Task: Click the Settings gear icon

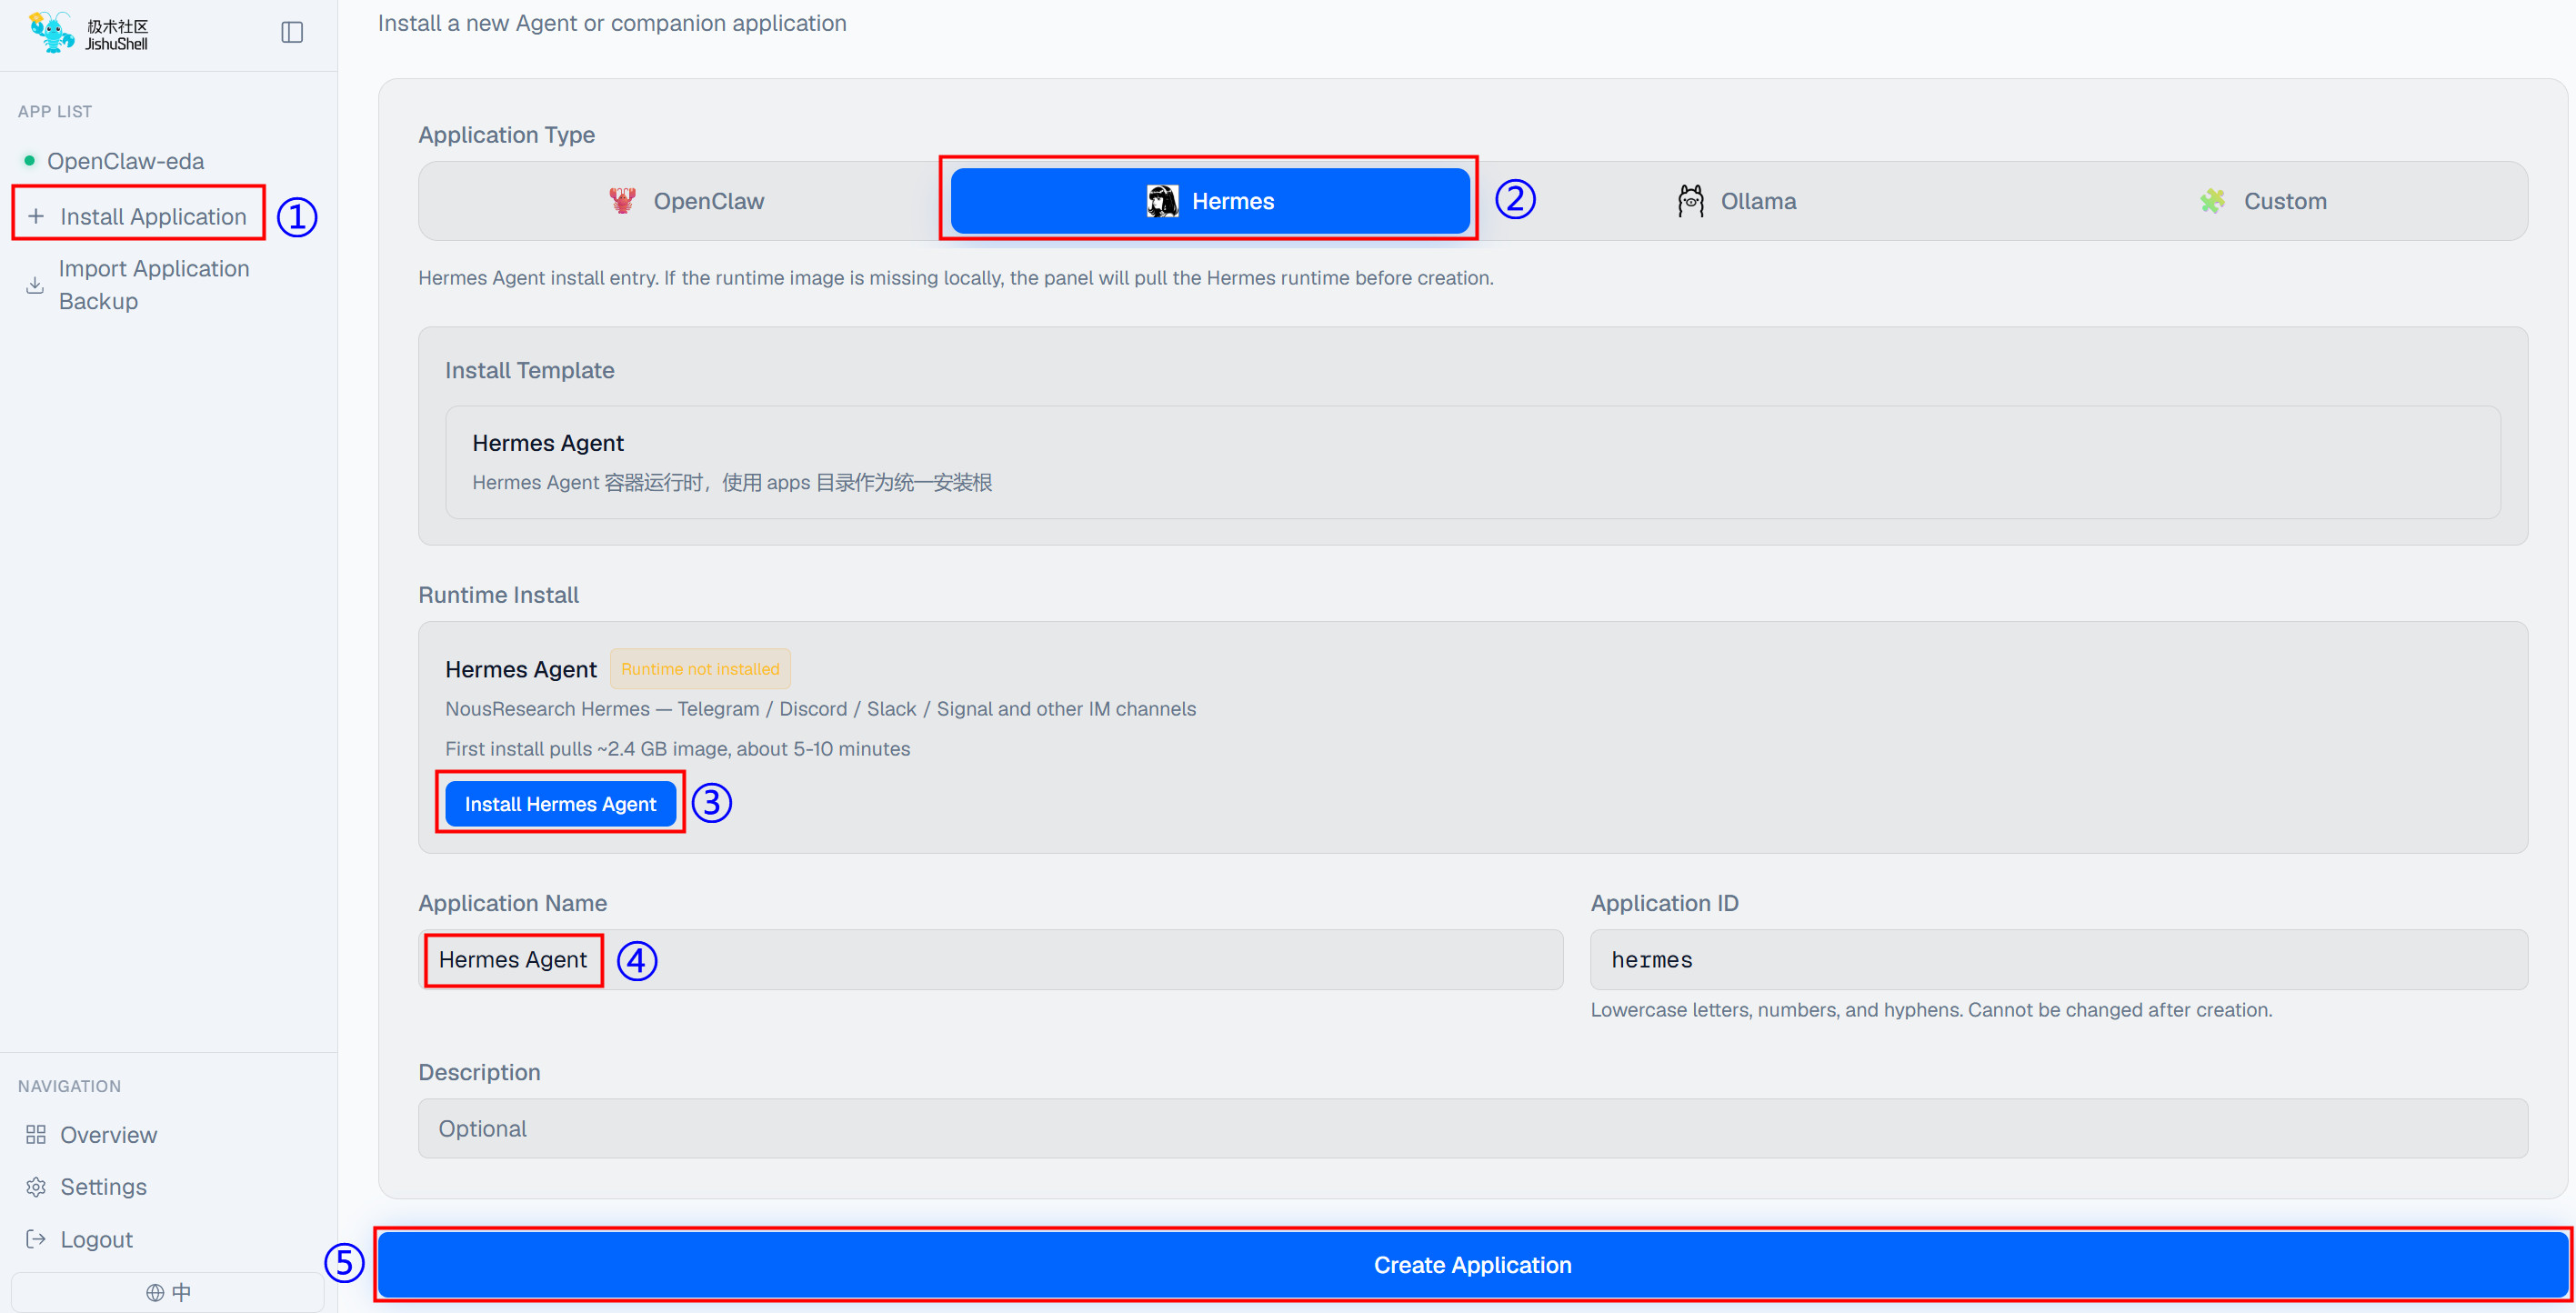Action: (36, 1187)
